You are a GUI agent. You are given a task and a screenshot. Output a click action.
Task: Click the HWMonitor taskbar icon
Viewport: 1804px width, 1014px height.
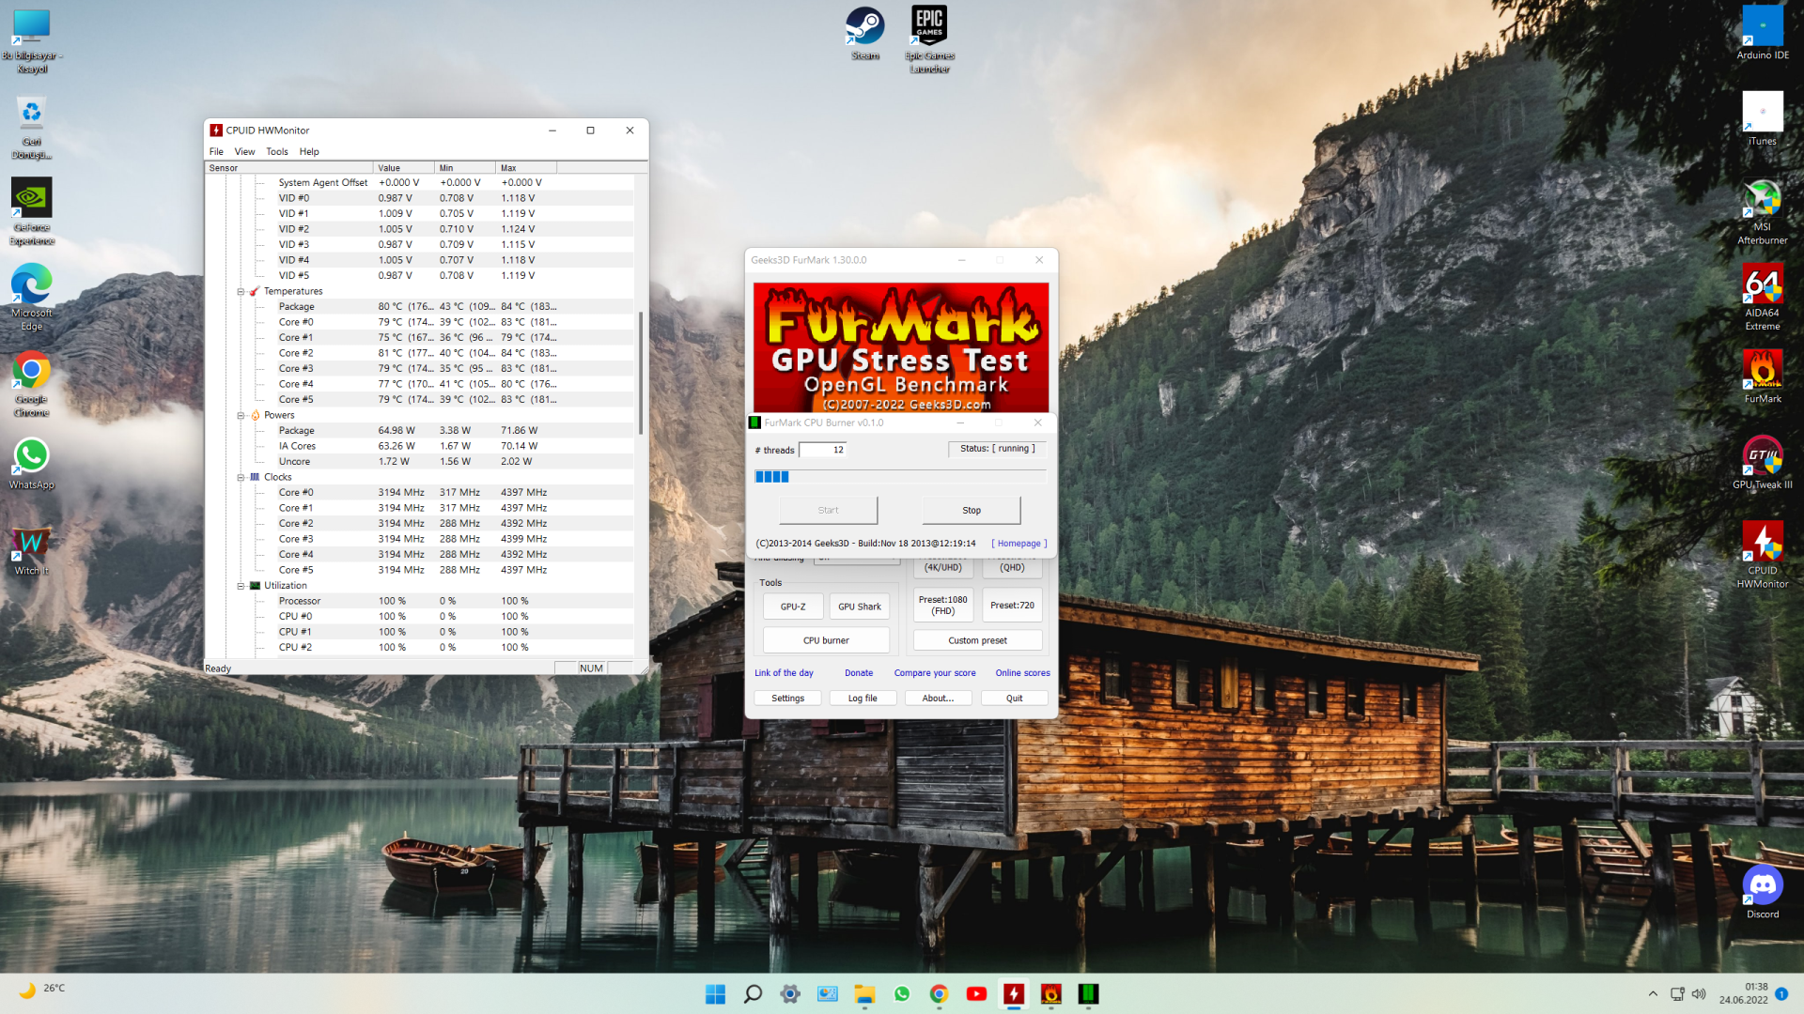1014,994
